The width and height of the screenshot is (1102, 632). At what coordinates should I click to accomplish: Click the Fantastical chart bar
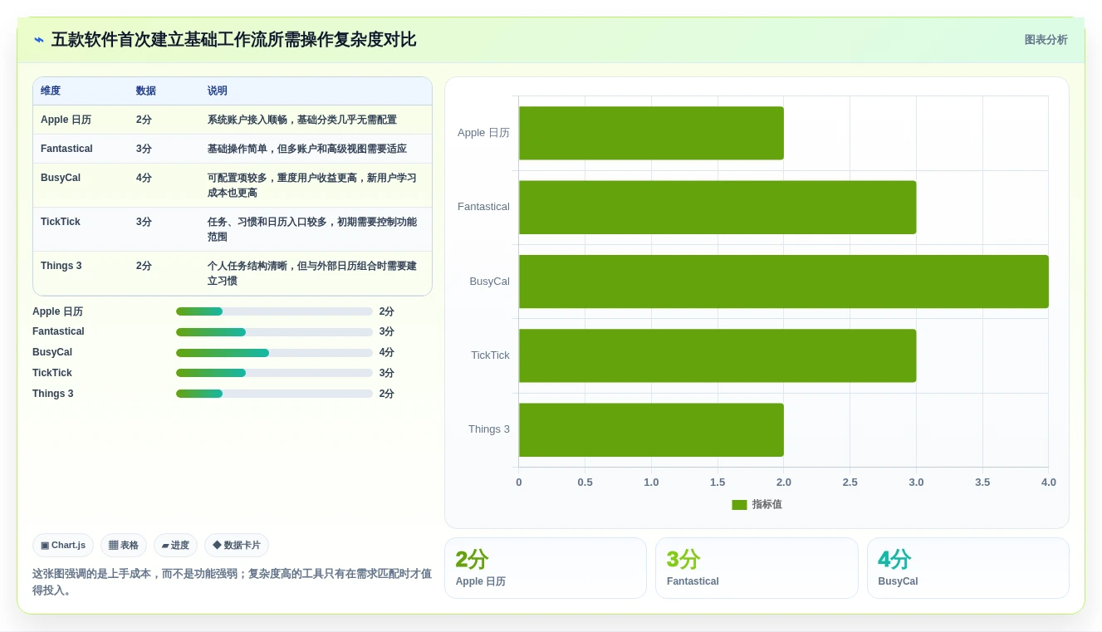718,207
